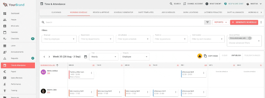Open the Schedule Generator tab
The image size is (265, 98).
click(123, 12)
